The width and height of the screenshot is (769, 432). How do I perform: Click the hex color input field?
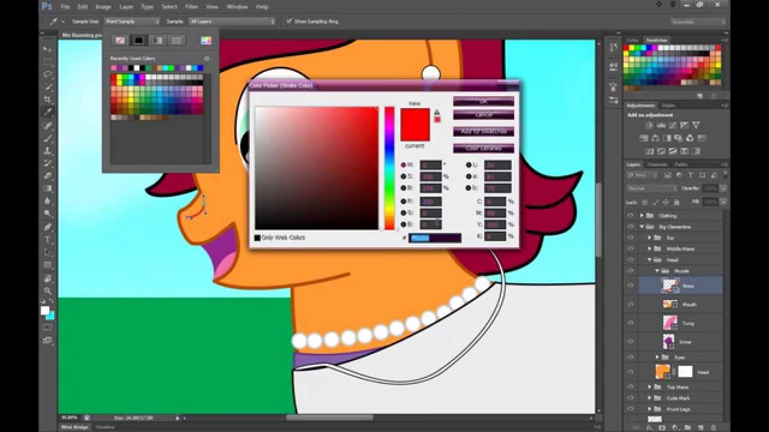coord(434,238)
